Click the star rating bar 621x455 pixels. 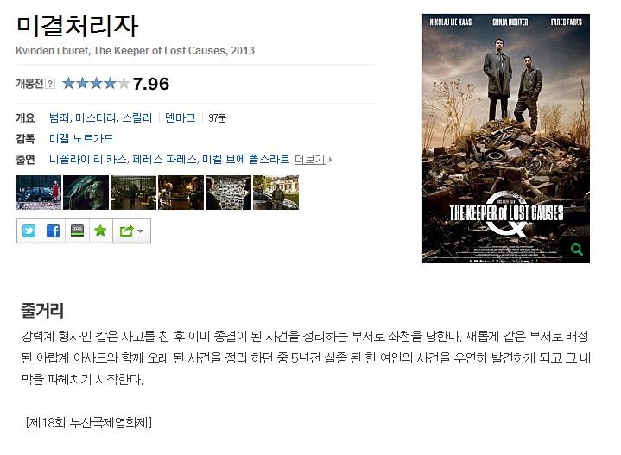click(96, 84)
